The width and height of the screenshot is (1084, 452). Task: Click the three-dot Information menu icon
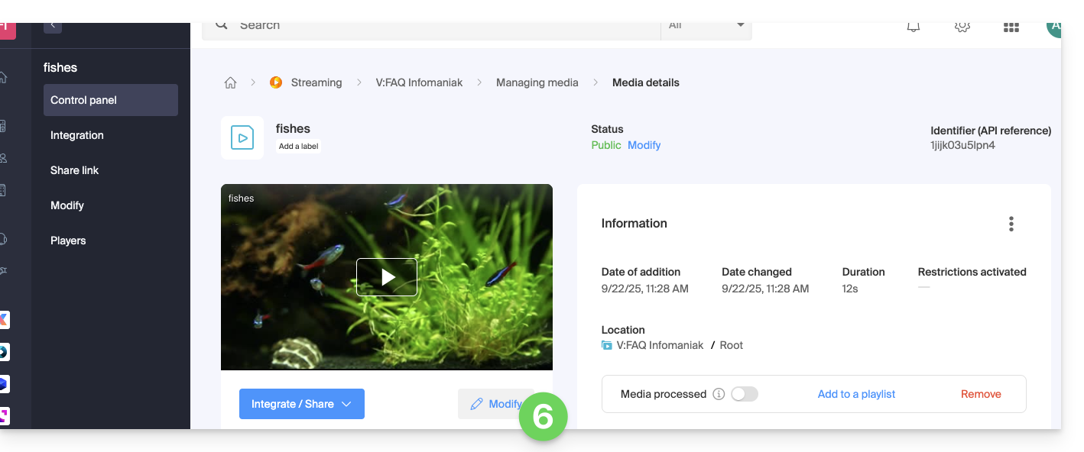click(x=1011, y=224)
